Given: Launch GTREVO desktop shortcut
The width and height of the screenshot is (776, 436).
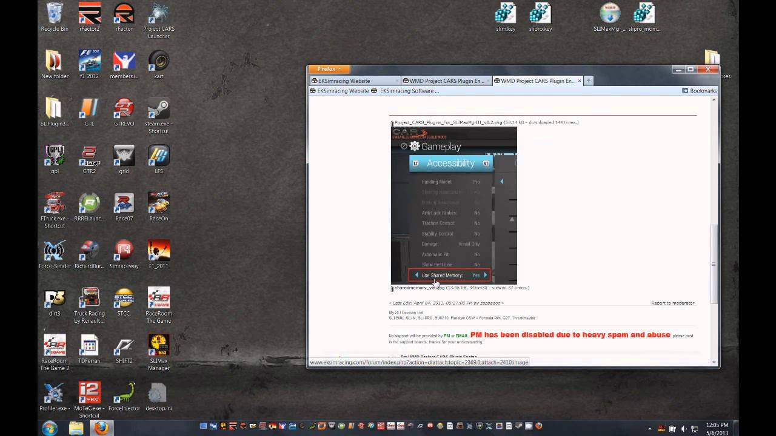Looking at the screenshot, I should click(x=124, y=111).
